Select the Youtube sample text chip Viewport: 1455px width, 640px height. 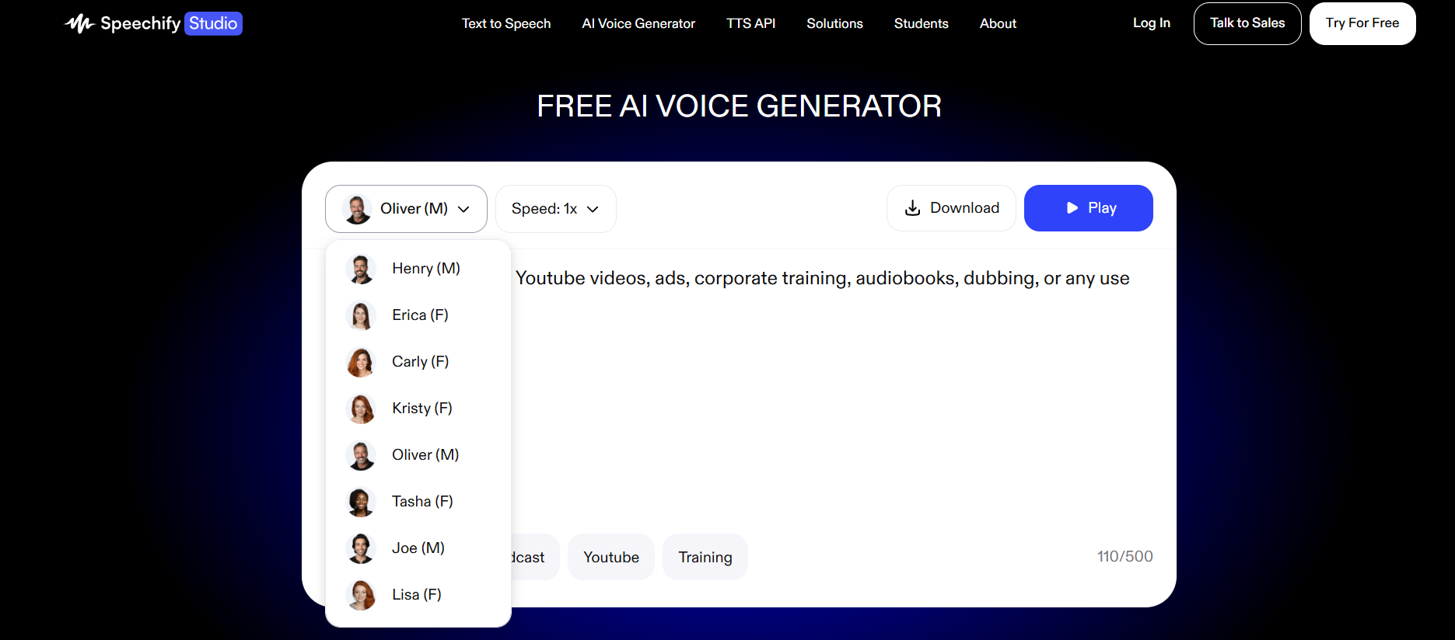point(611,557)
